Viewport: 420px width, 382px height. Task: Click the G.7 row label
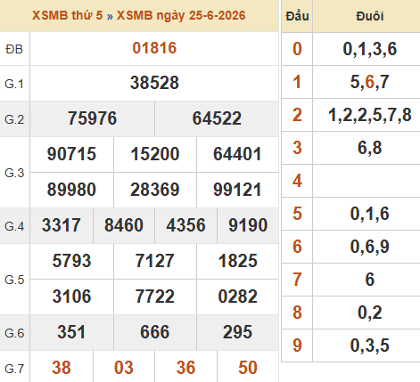14,369
